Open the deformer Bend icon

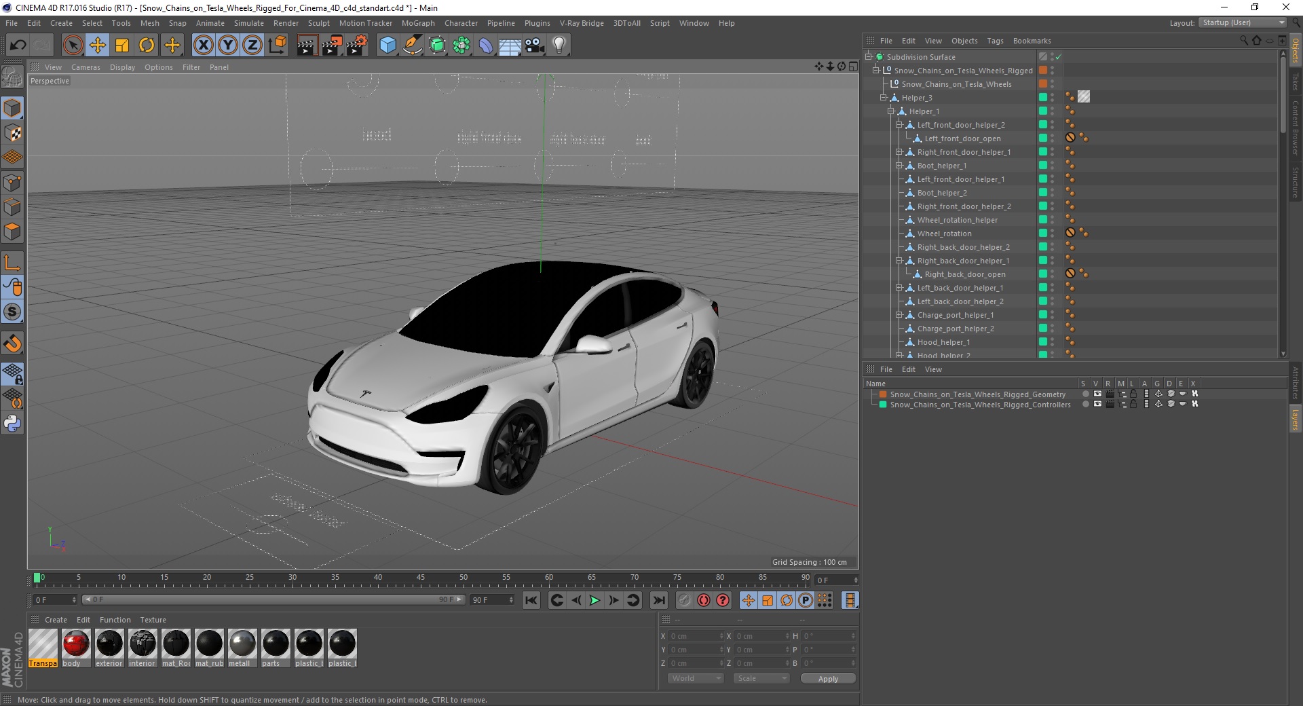click(486, 45)
